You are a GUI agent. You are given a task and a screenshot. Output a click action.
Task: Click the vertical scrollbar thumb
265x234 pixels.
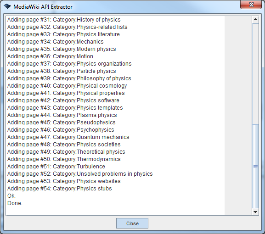255,166
